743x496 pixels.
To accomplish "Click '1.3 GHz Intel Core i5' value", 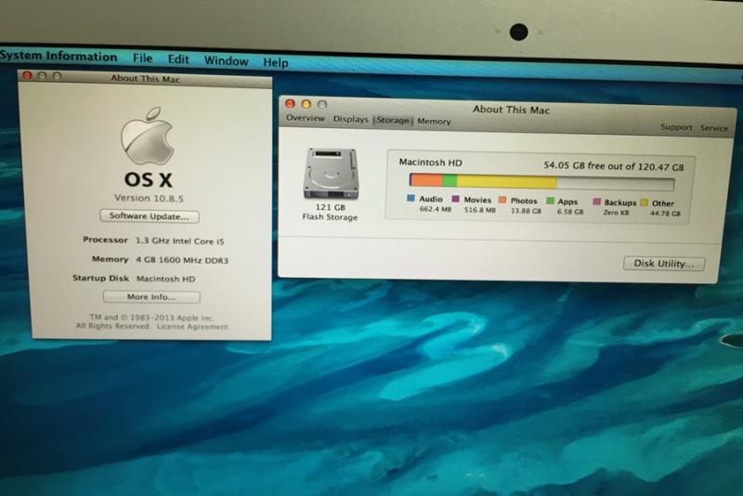I will pyautogui.click(x=179, y=241).
